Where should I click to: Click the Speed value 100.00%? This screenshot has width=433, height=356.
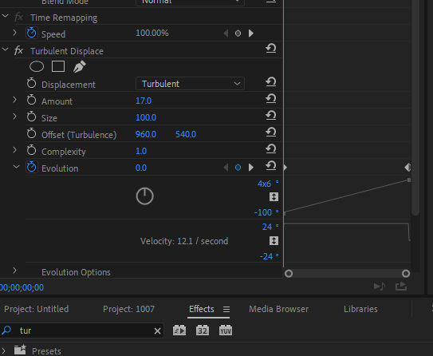(152, 34)
